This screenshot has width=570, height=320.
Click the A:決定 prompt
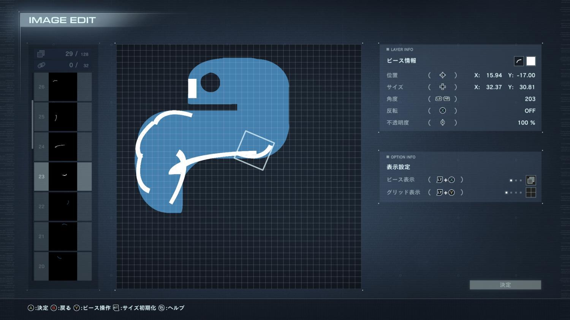tap(38, 308)
